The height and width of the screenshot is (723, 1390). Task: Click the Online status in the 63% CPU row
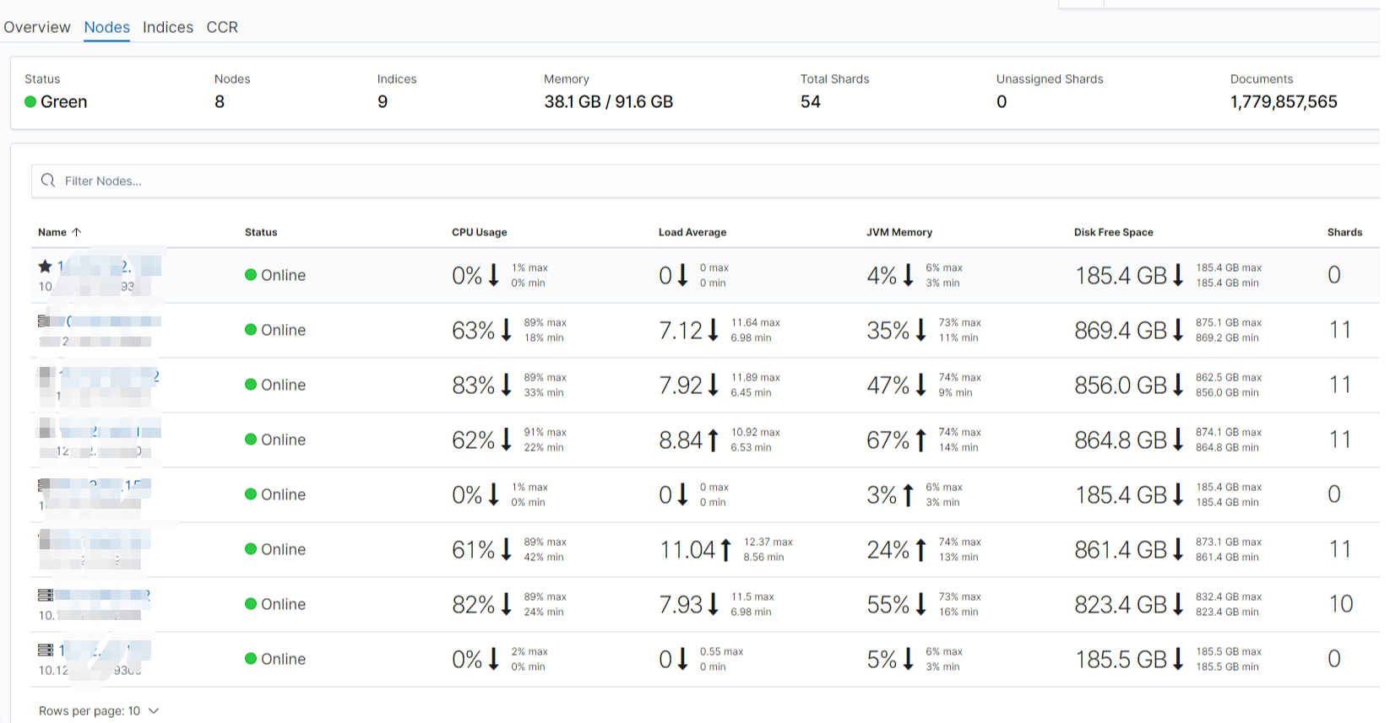tap(275, 330)
